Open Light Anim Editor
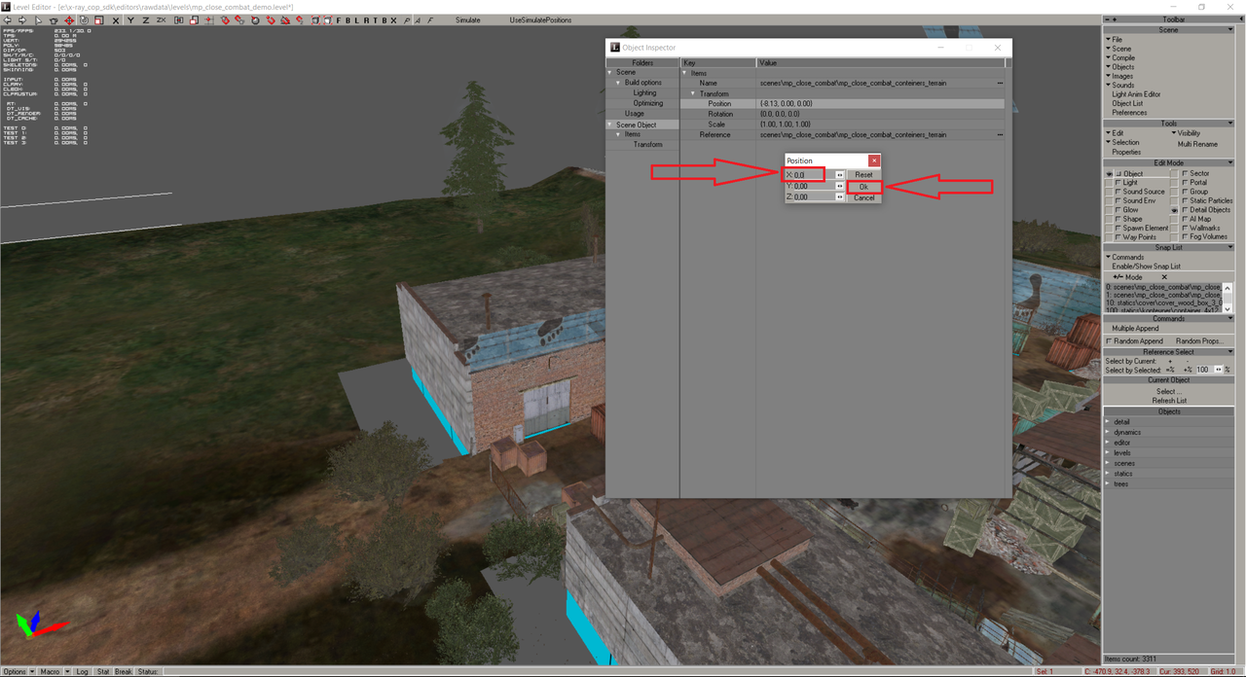The height and width of the screenshot is (677, 1246). click(x=1136, y=94)
